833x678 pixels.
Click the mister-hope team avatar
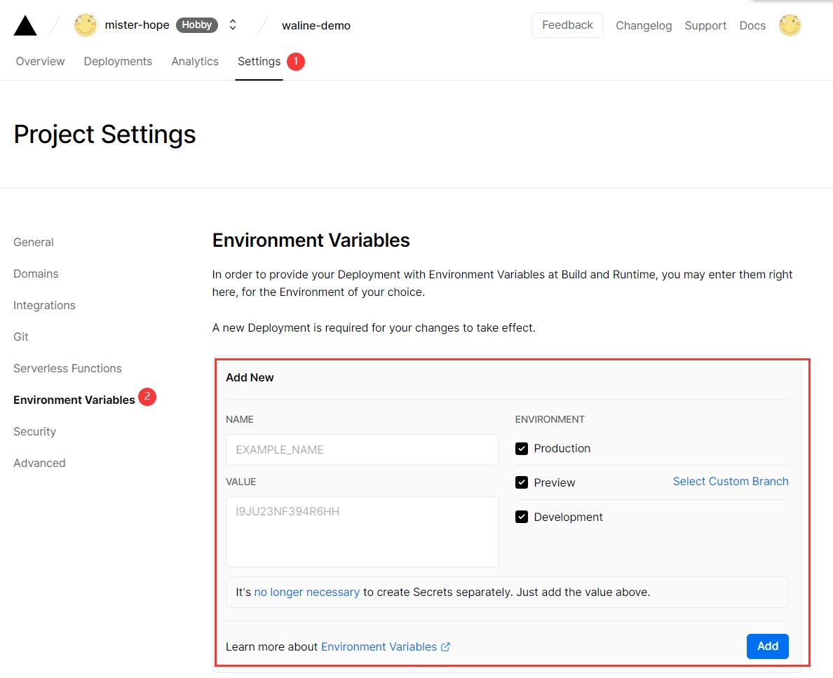pyautogui.click(x=86, y=25)
